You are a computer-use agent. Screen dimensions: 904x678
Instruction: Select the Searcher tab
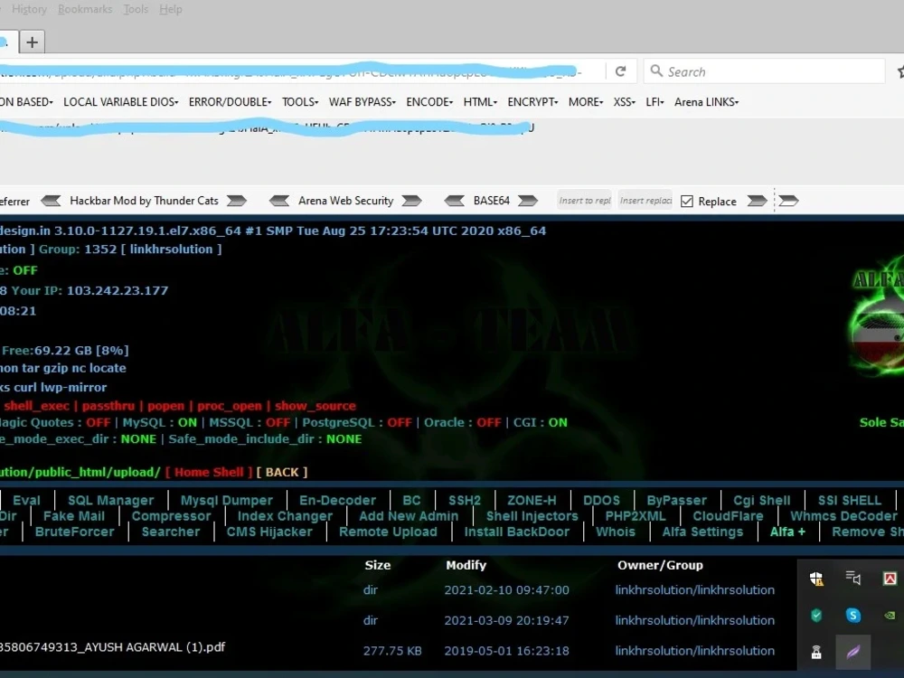pos(171,532)
